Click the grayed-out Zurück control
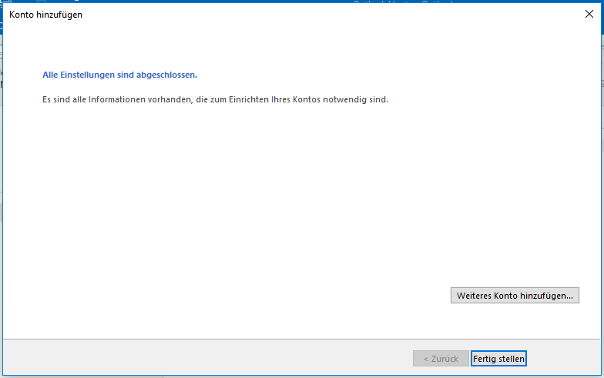604x378 pixels. pyautogui.click(x=441, y=359)
